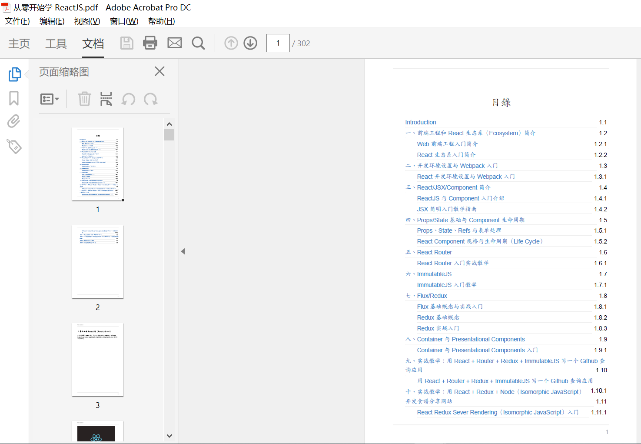
Task: Open 五、React Router chapter link
Action: [x=428, y=252]
